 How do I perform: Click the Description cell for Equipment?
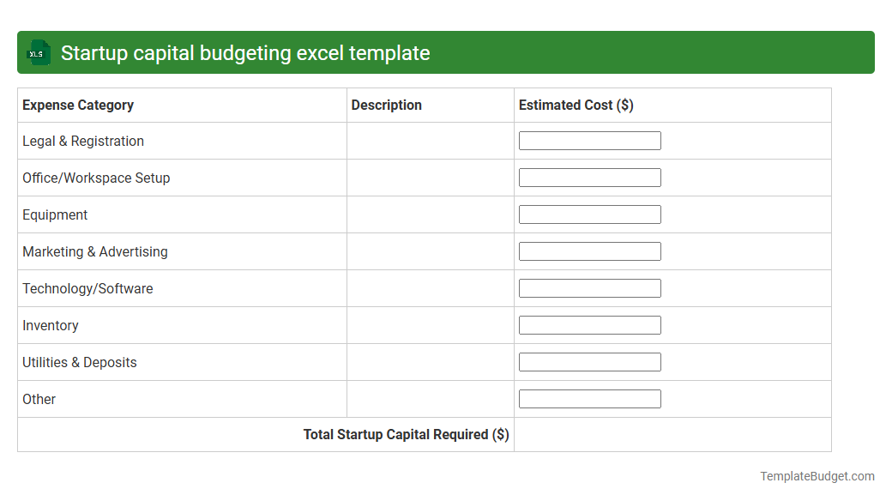coord(429,214)
